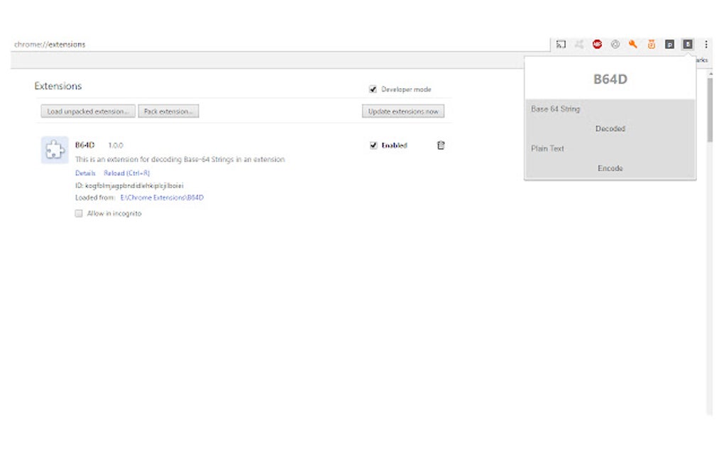Uncheck the Enabled checkbox for B64D
This screenshot has width=724, height=453.
(374, 145)
